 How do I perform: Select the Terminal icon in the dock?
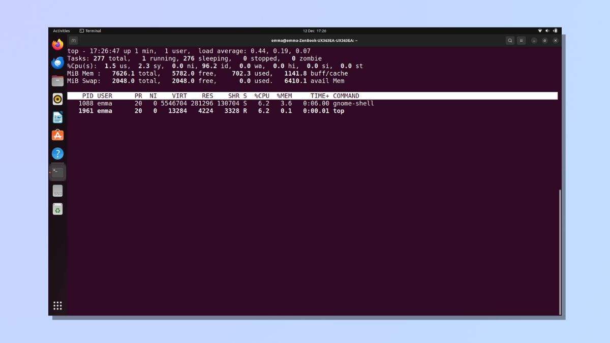coord(58,172)
